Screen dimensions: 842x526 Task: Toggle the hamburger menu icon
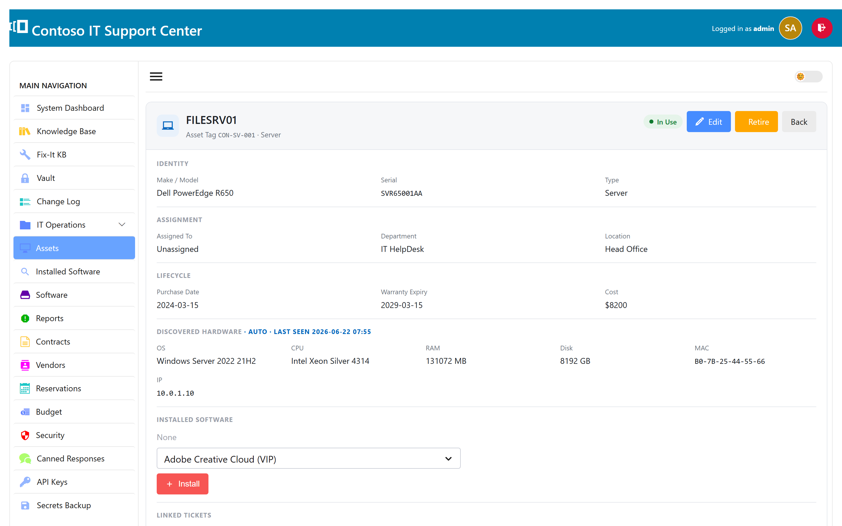156,77
